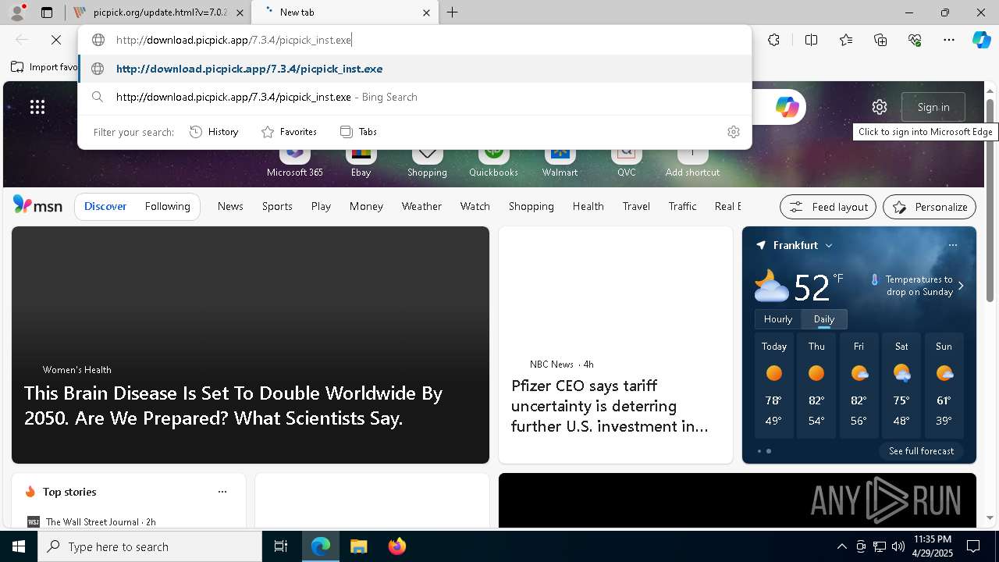The image size is (999, 562).
Task: Click the Sign in button
Action: tap(933, 107)
